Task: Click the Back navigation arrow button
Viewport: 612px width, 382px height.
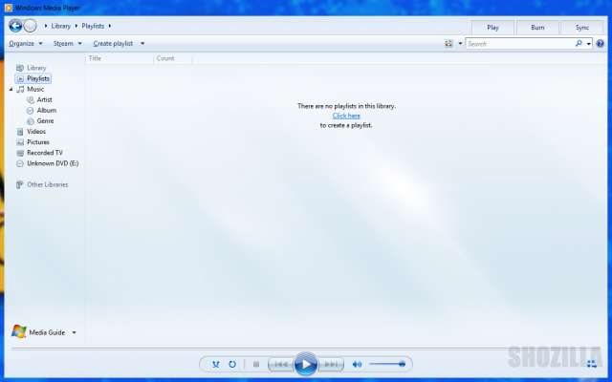Action: (15, 26)
